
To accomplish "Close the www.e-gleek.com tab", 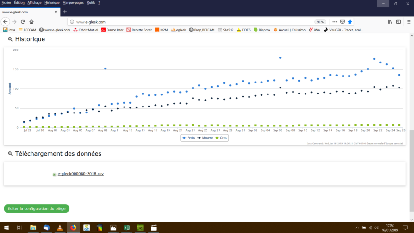I will [x=56, y=12].
